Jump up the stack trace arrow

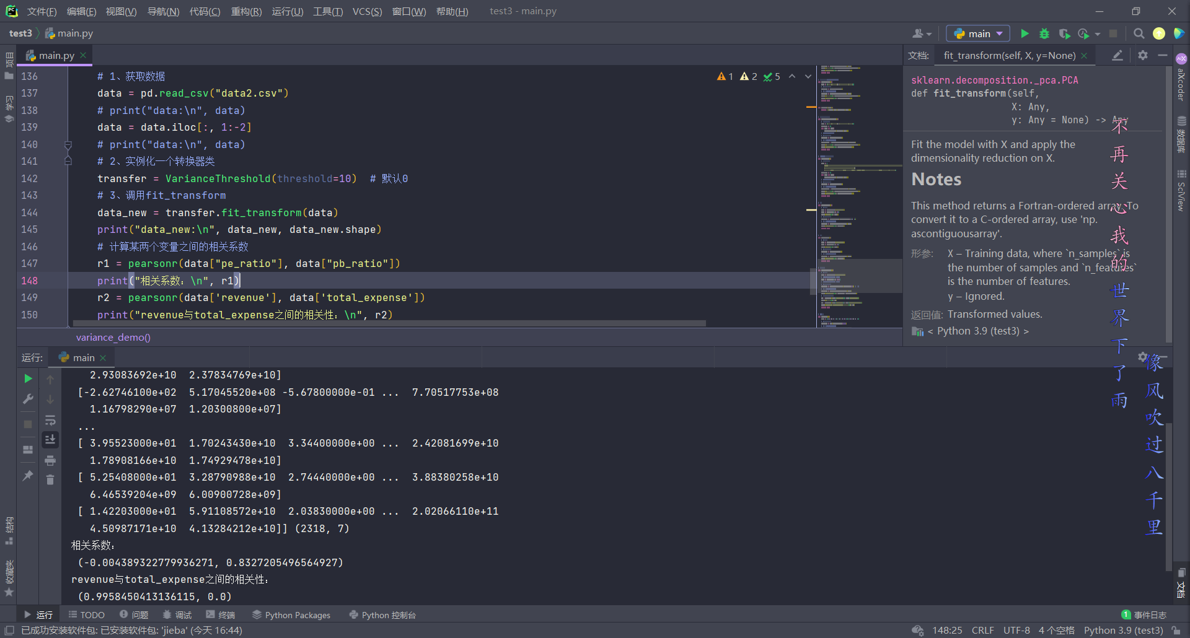click(x=50, y=379)
